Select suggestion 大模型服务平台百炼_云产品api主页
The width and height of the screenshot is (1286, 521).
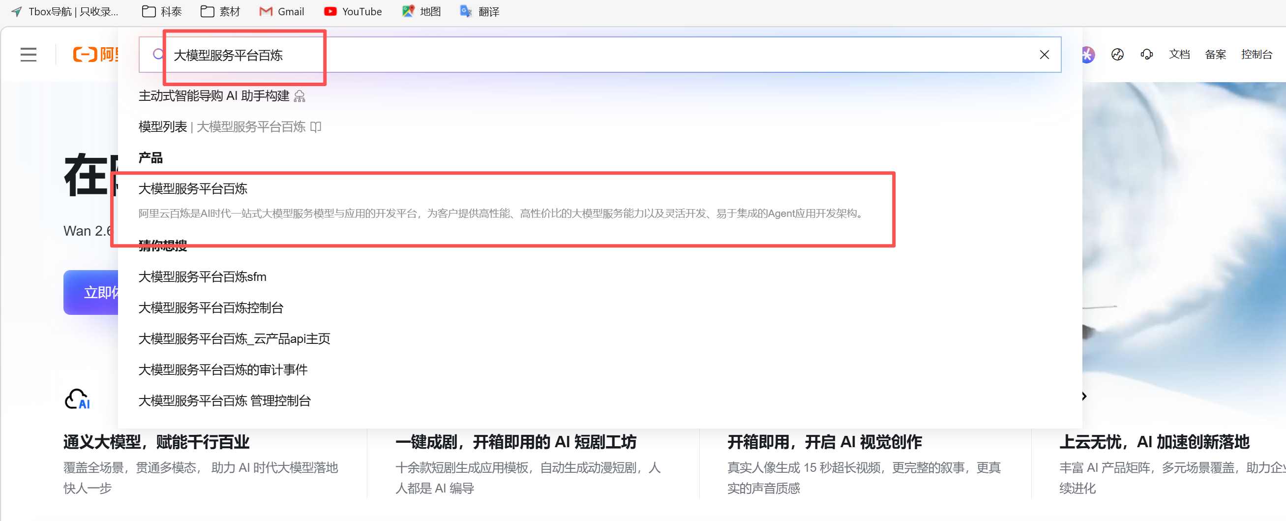tap(234, 338)
